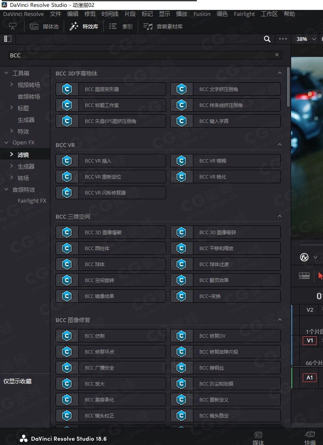Select 音频转场 in the sidebar
Image resolution: width=323 pixels, height=445 pixels.
[x=28, y=97]
